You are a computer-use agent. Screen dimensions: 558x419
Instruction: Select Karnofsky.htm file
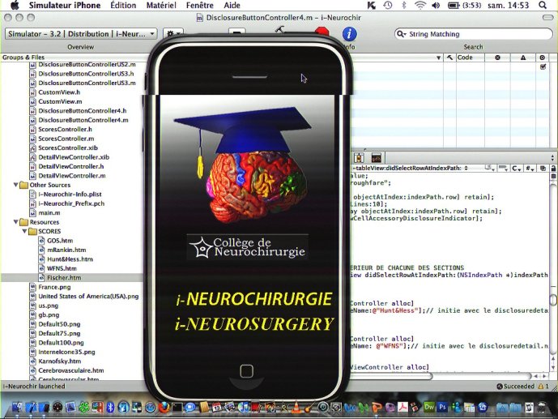point(59,361)
